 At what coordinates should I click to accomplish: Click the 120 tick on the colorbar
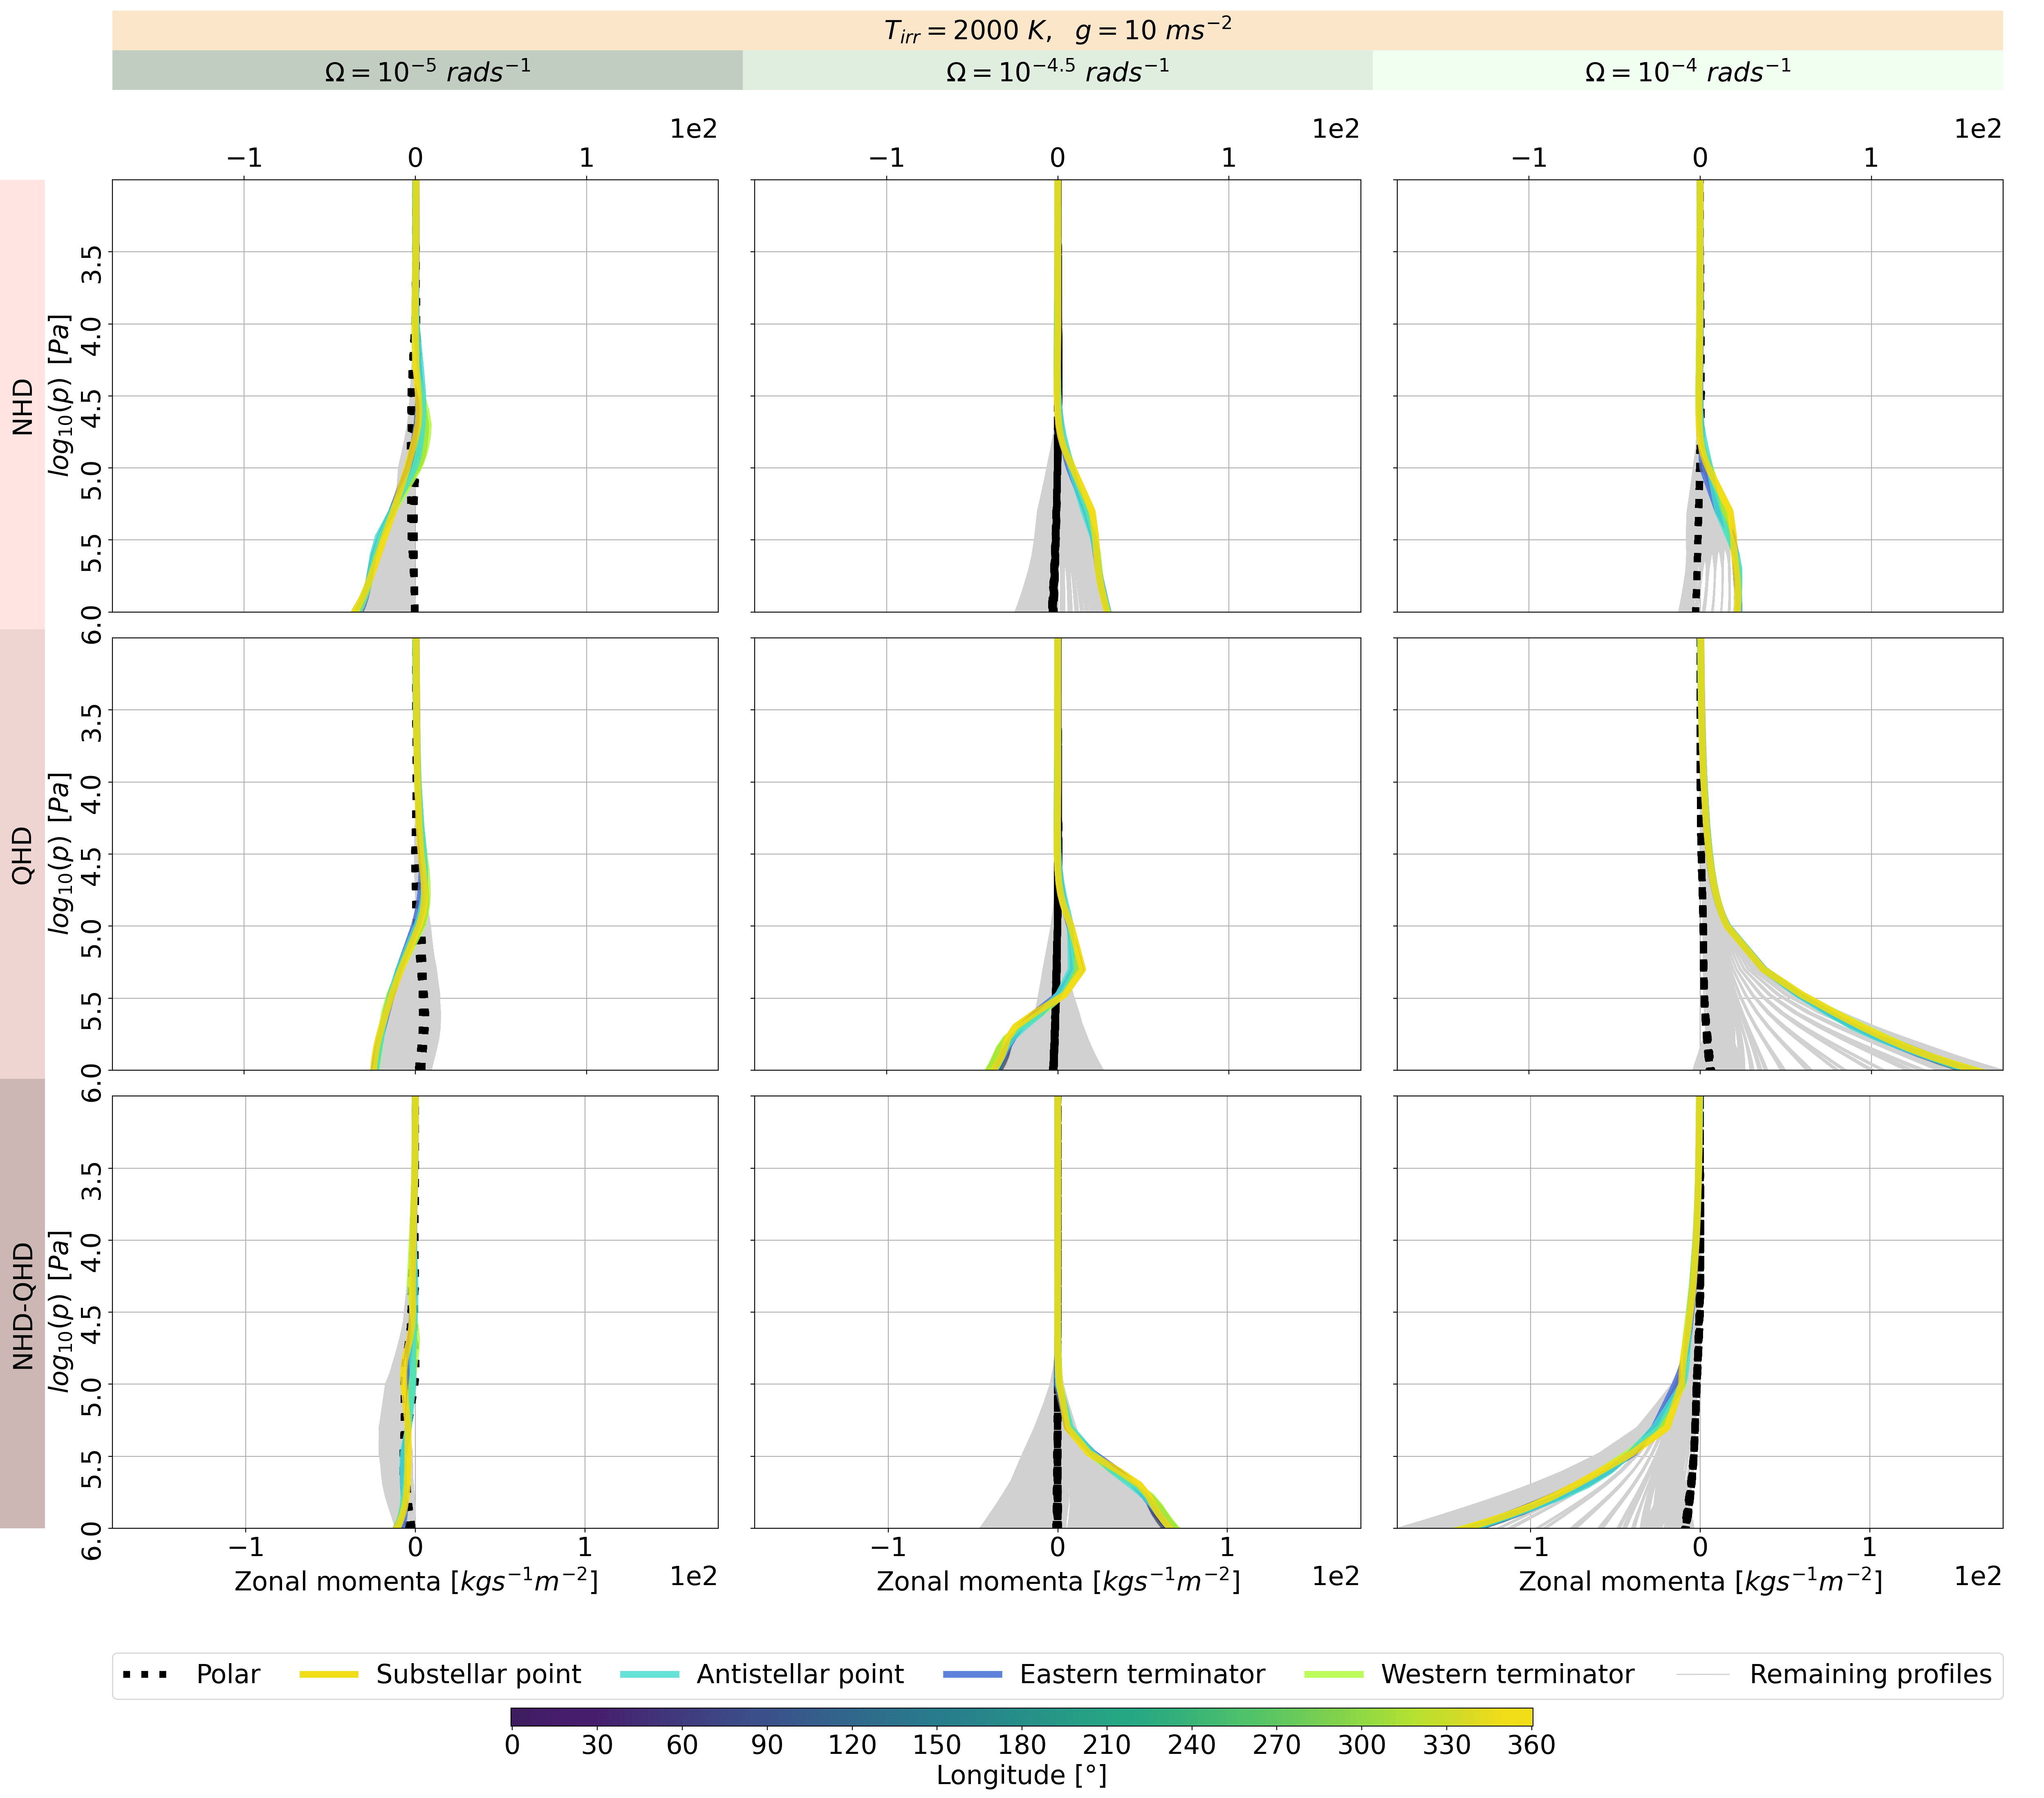point(852,1745)
